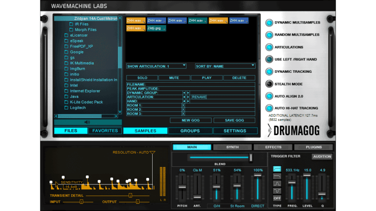Click the Dynamic Group right arrow
The width and height of the screenshot is (376, 211).
(188, 93)
